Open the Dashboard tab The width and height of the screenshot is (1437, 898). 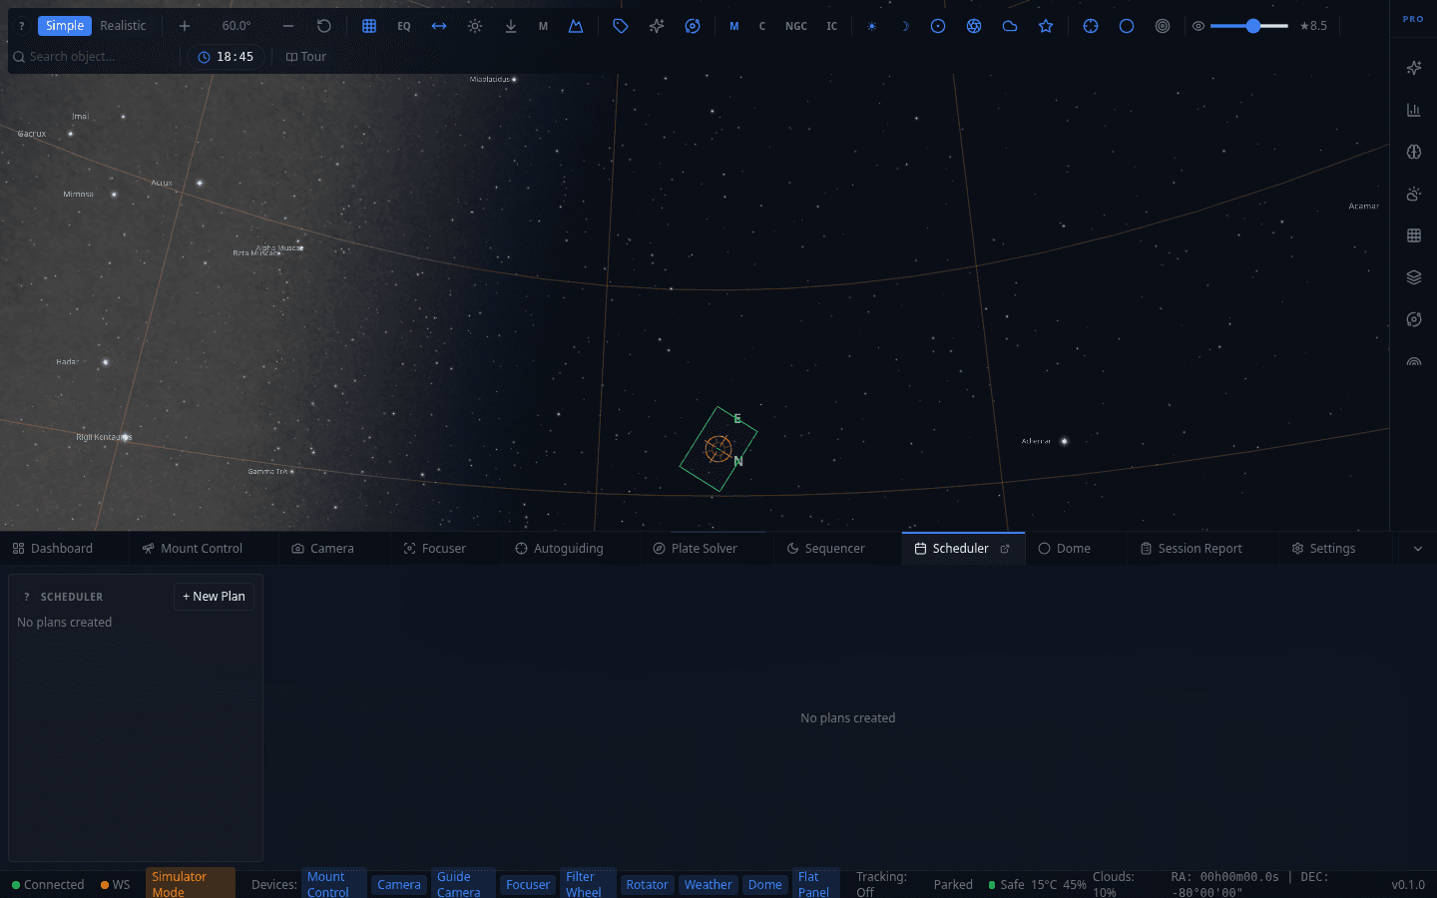53,549
